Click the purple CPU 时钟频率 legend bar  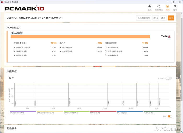click(23, 111)
